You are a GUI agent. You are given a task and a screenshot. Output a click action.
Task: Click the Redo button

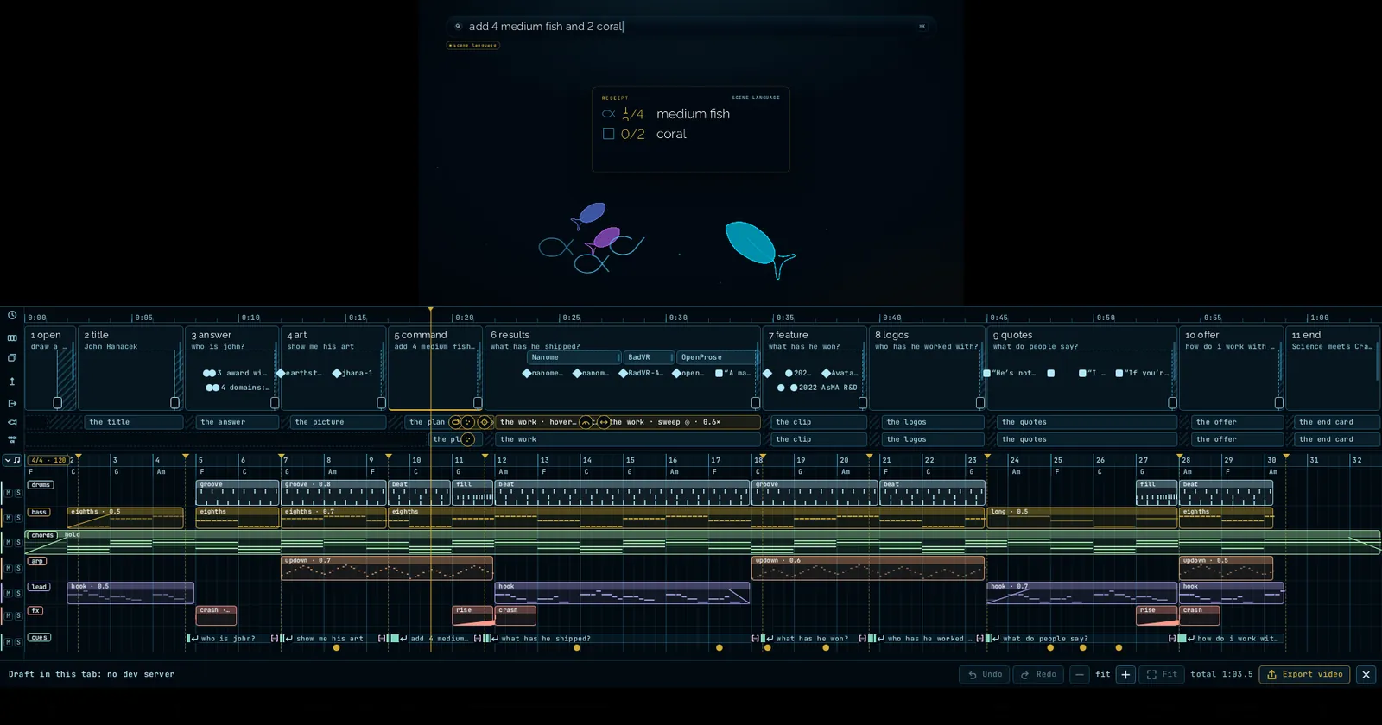pyautogui.click(x=1038, y=675)
